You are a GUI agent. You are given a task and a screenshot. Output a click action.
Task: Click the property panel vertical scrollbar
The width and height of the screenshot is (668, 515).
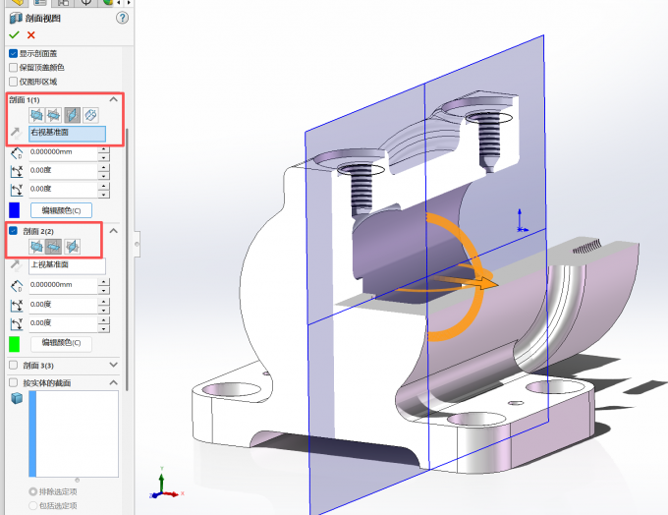click(127, 259)
